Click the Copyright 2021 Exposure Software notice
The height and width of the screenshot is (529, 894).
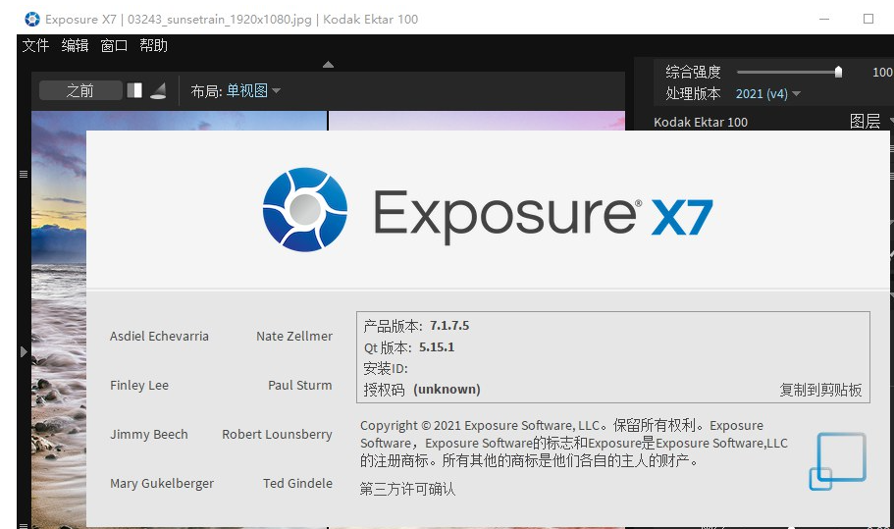pos(573,443)
